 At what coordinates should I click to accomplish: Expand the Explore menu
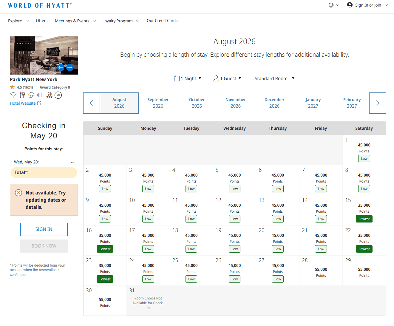pos(18,21)
